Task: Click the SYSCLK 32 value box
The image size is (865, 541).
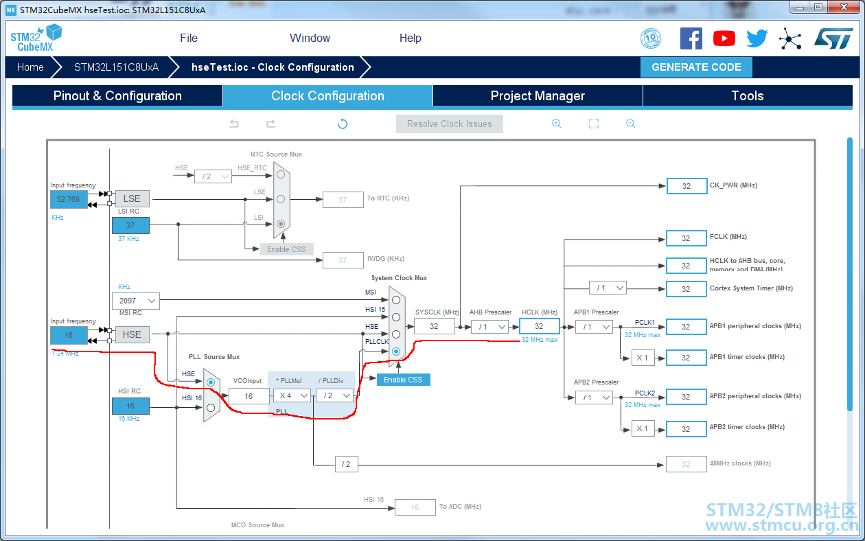Action: coord(434,327)
